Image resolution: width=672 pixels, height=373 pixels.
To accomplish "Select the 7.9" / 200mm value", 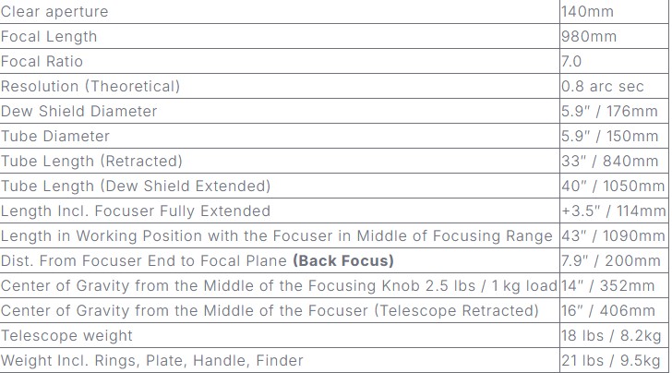I will click(610, 261).
